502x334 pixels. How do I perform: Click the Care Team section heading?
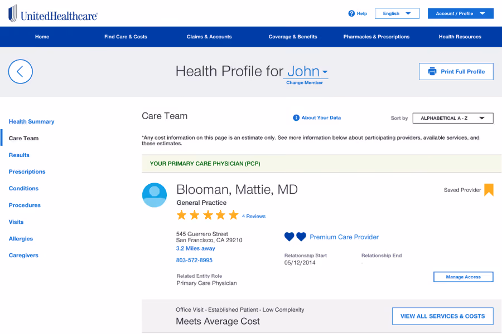(165, 116)
